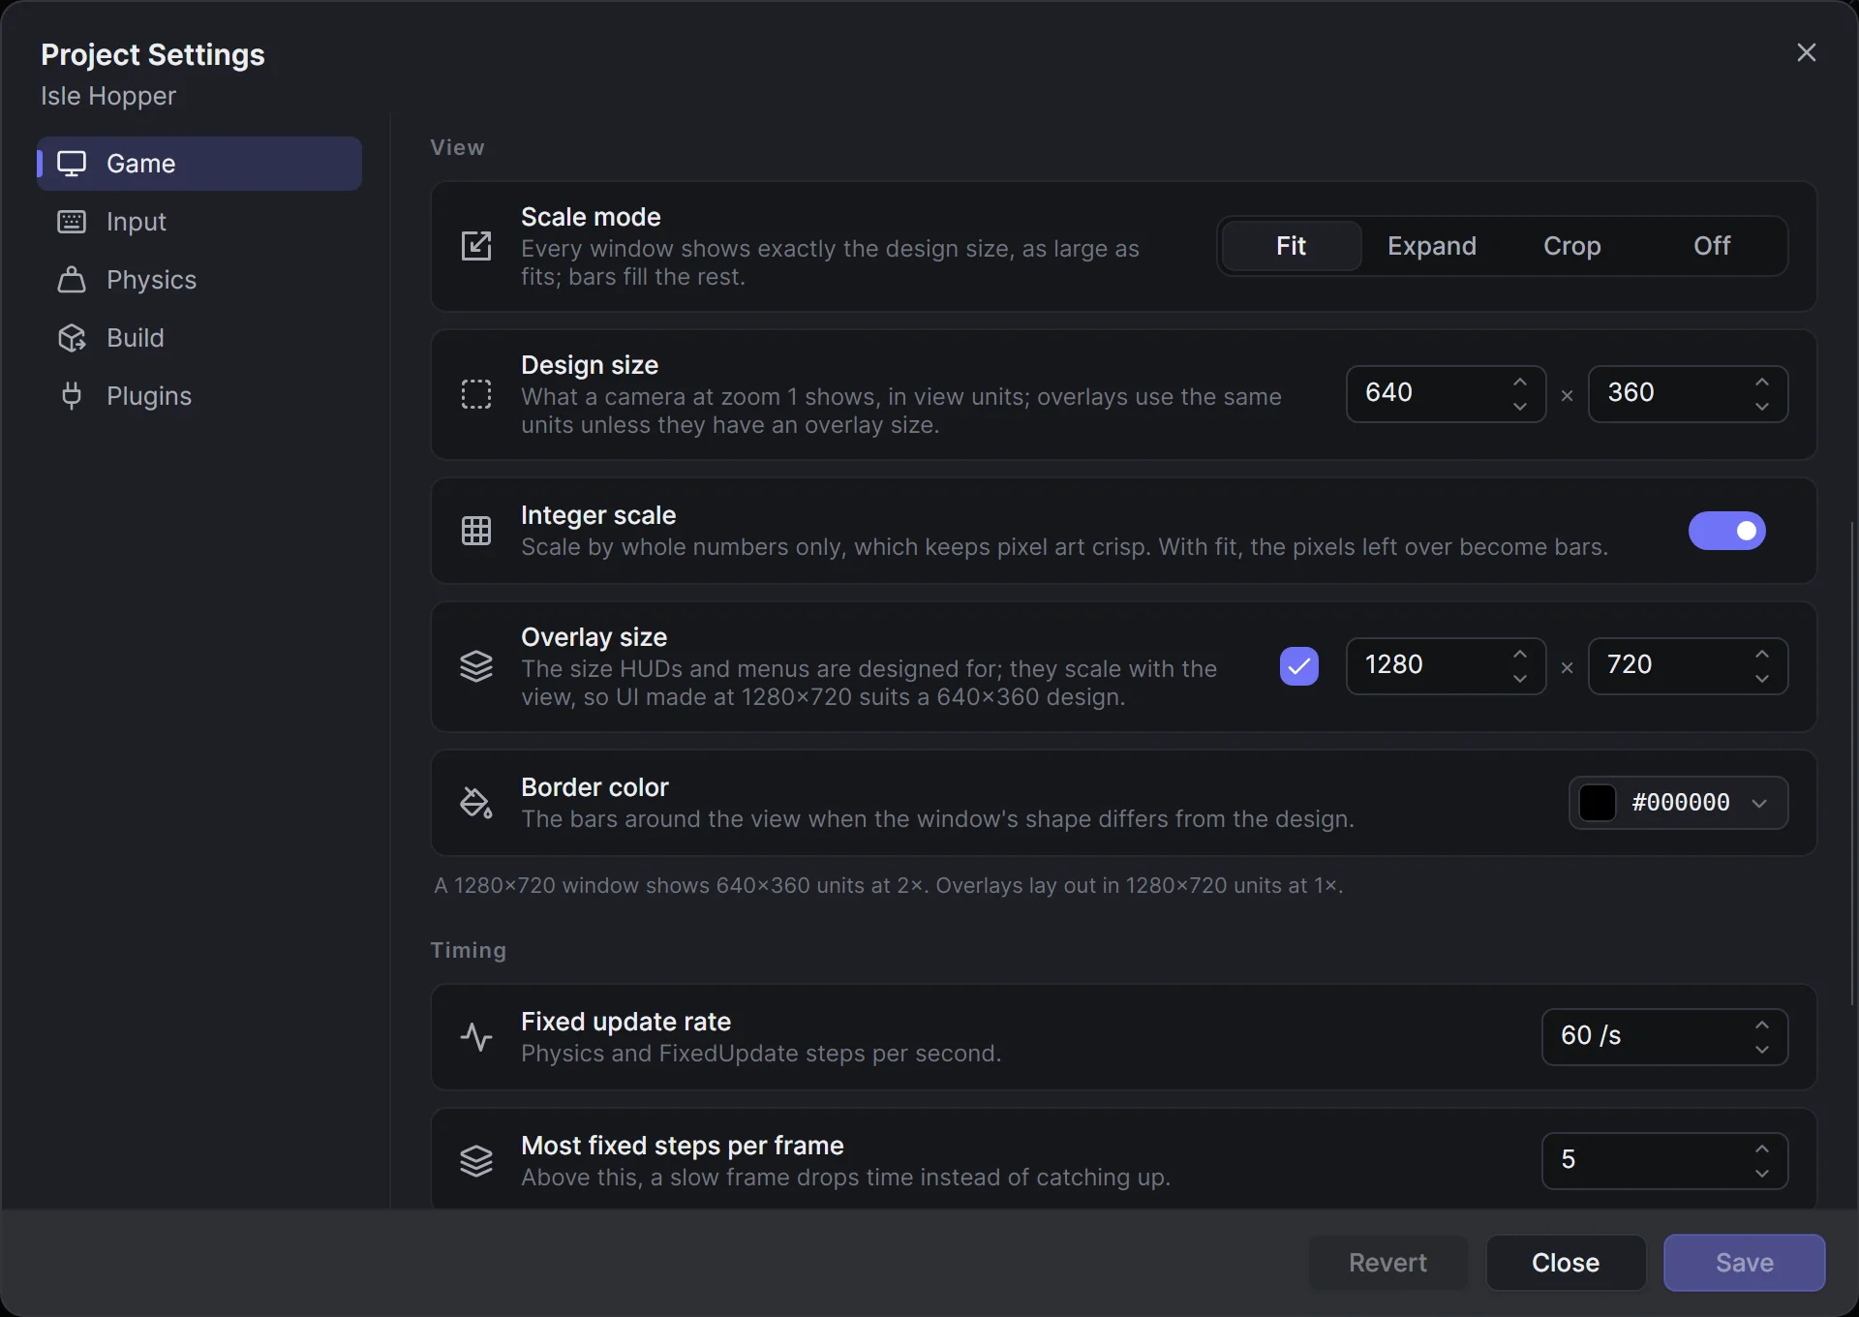Click the Revert button
Viewport: 1859px width, 1317px height.
pyautogui.click(x=1388, y=1263)
